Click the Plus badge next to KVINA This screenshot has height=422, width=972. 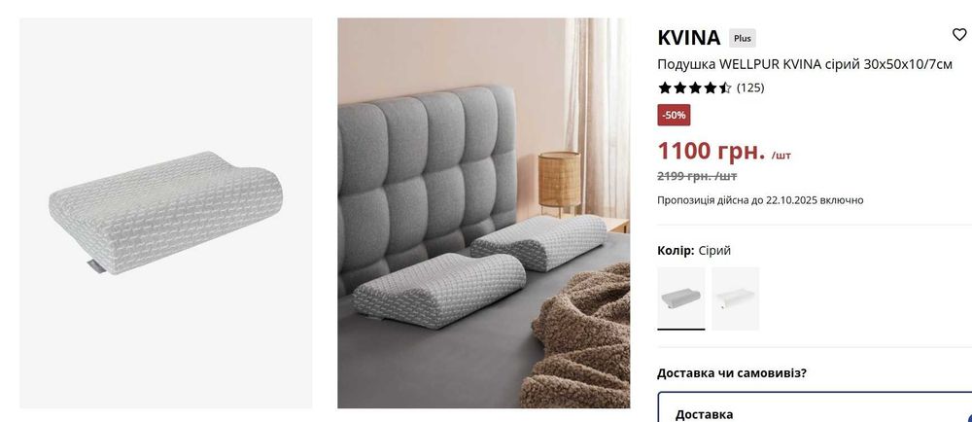click(x=742, y=39)
